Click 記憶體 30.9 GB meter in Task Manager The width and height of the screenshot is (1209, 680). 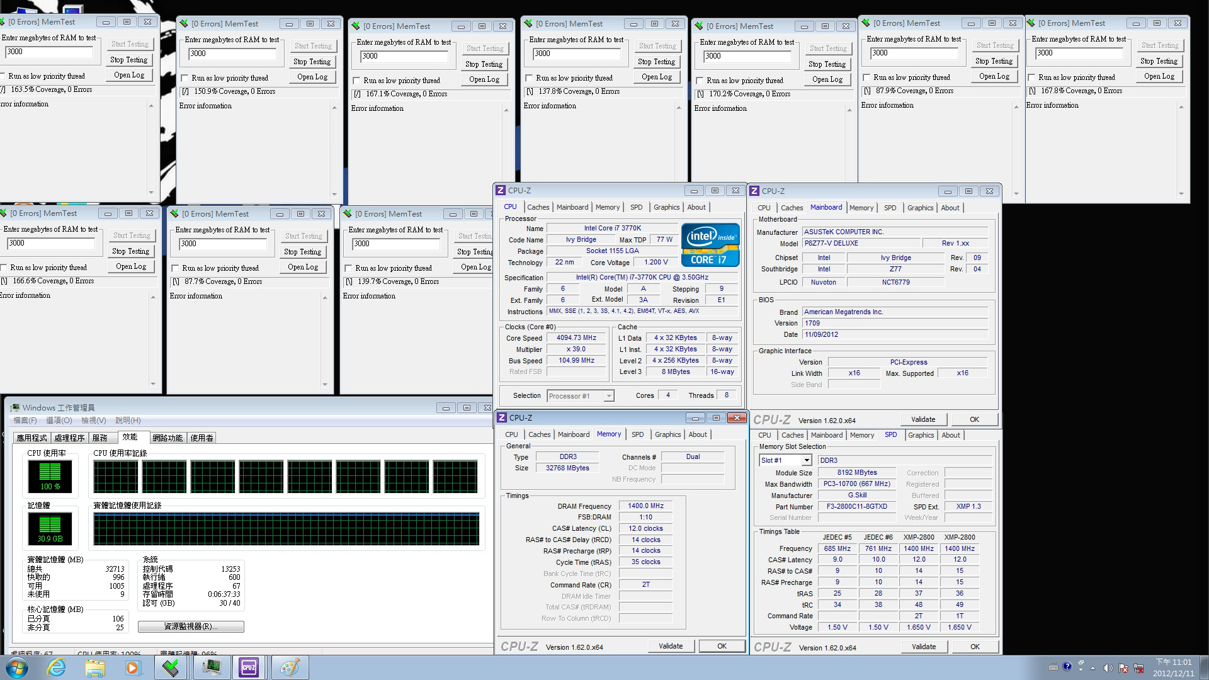click(50, 529)
